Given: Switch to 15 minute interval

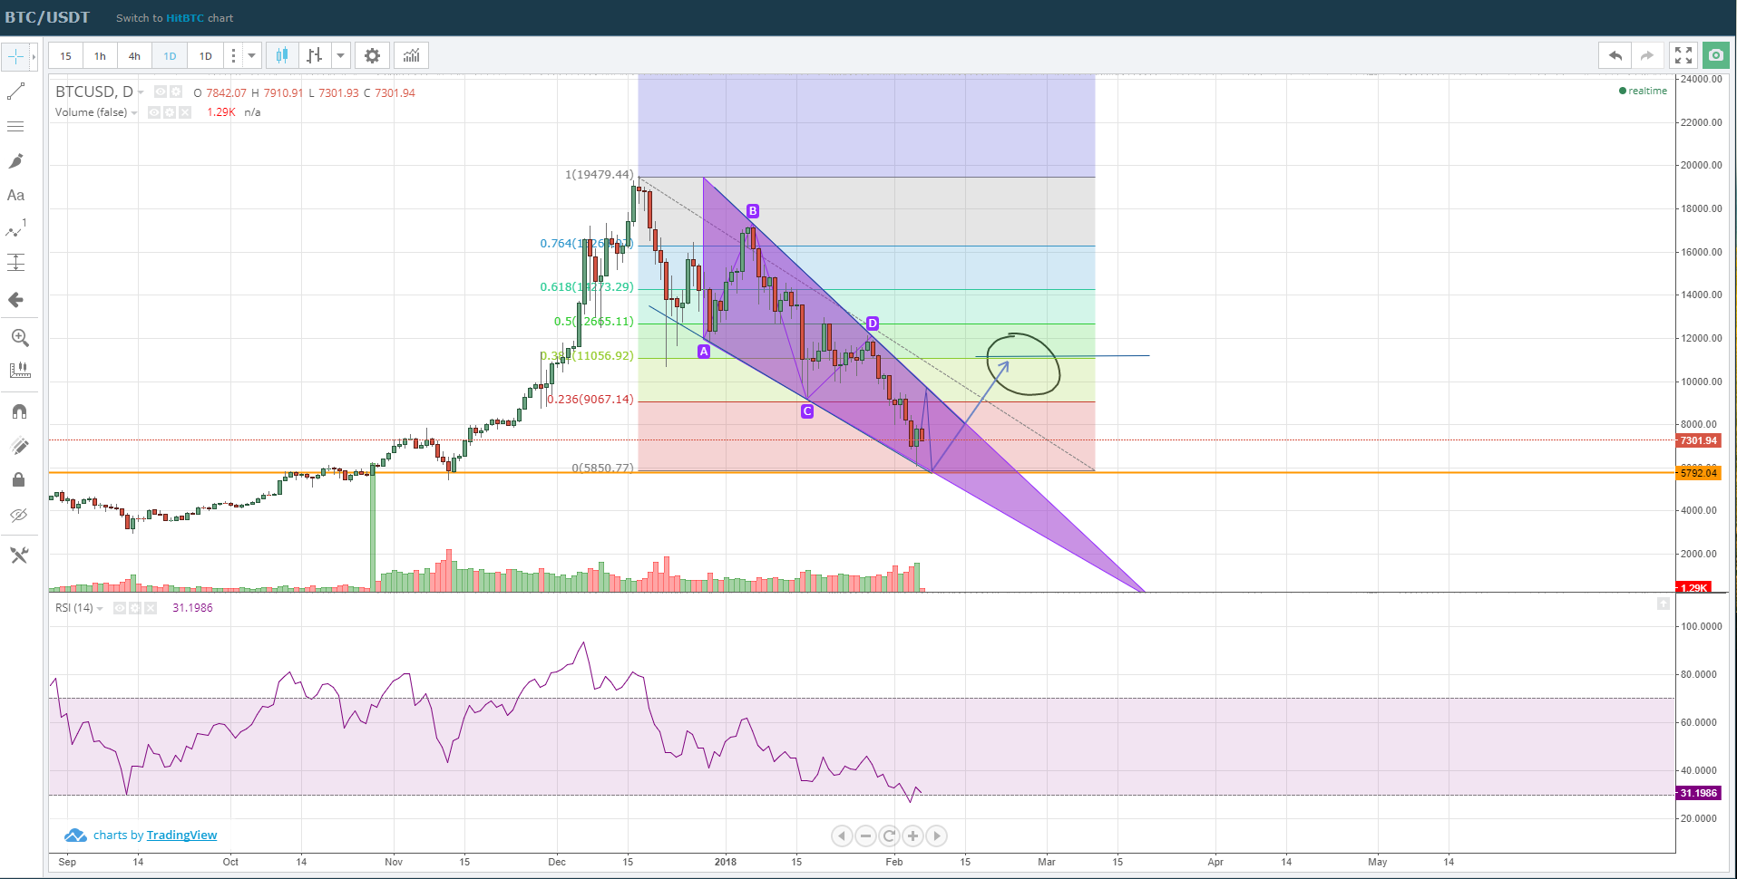Looking at the screenshot, I should [65, 56].
